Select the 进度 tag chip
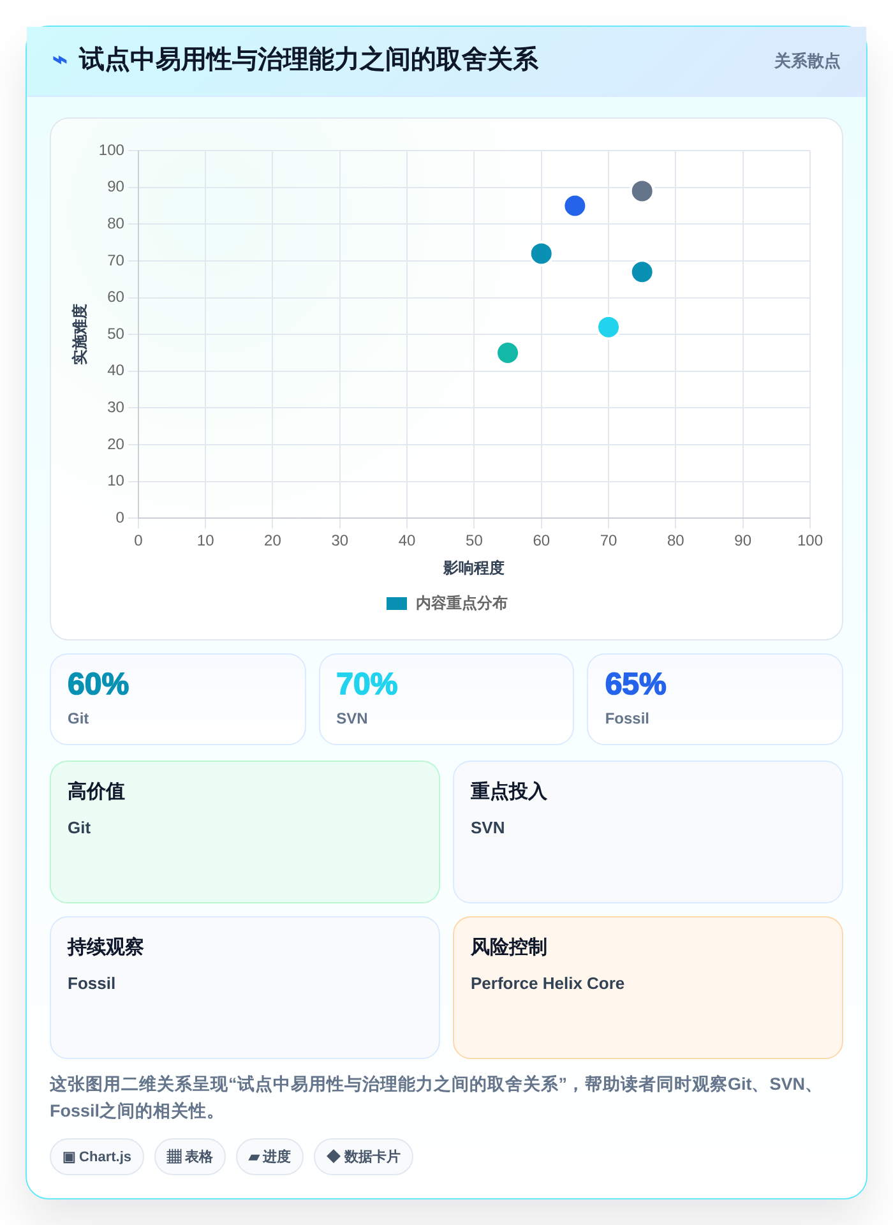 pos(270,1157)
